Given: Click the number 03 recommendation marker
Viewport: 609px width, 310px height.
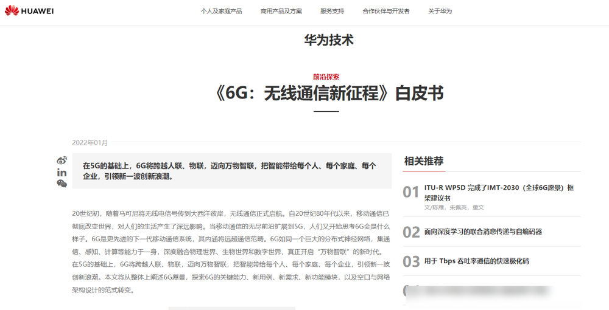Looking at the screenshot, I should click(411, 261).
